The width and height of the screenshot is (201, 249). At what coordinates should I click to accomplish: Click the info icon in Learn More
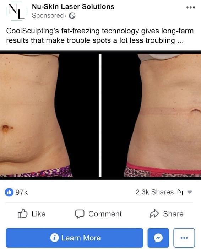(x=54, y=238)
